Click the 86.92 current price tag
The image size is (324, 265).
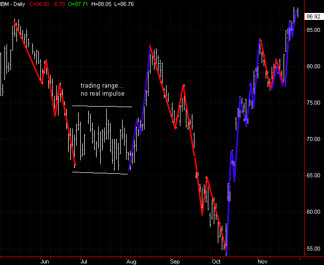(x=314, y=16)
